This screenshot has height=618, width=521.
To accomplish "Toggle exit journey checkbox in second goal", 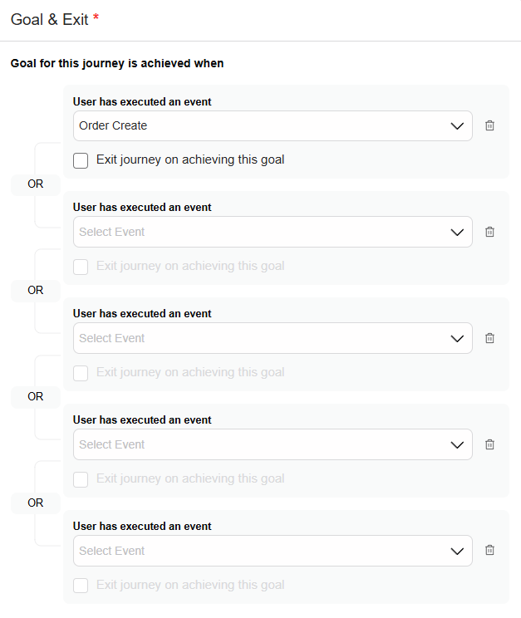I will pyautogui.click(x=81, y=267).
